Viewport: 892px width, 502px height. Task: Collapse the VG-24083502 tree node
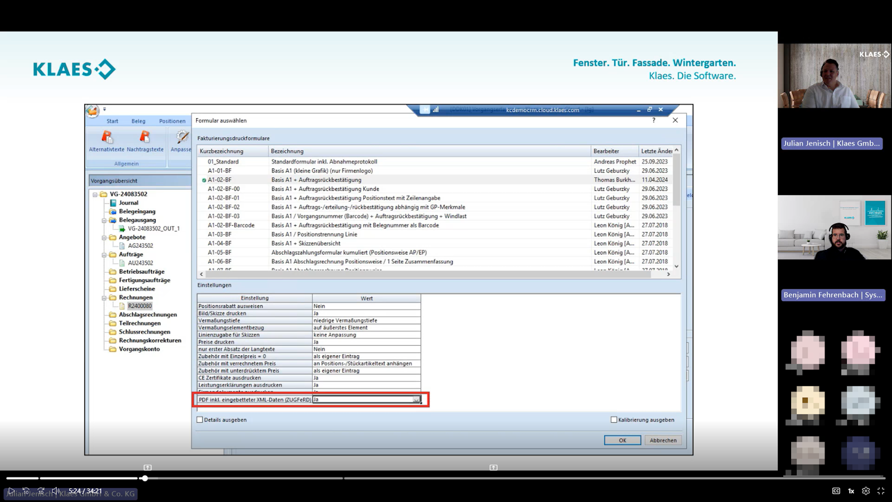[95, 195]
